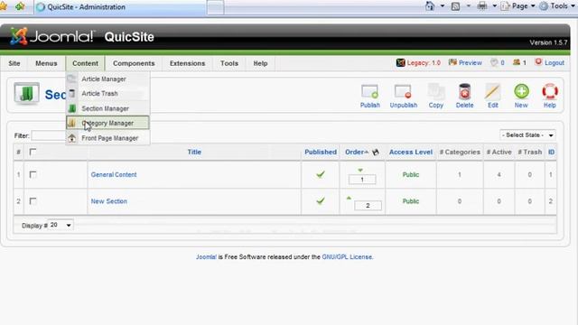Open the Menus menu
Viewport: 578px width, 325px height.
[46, 63]
